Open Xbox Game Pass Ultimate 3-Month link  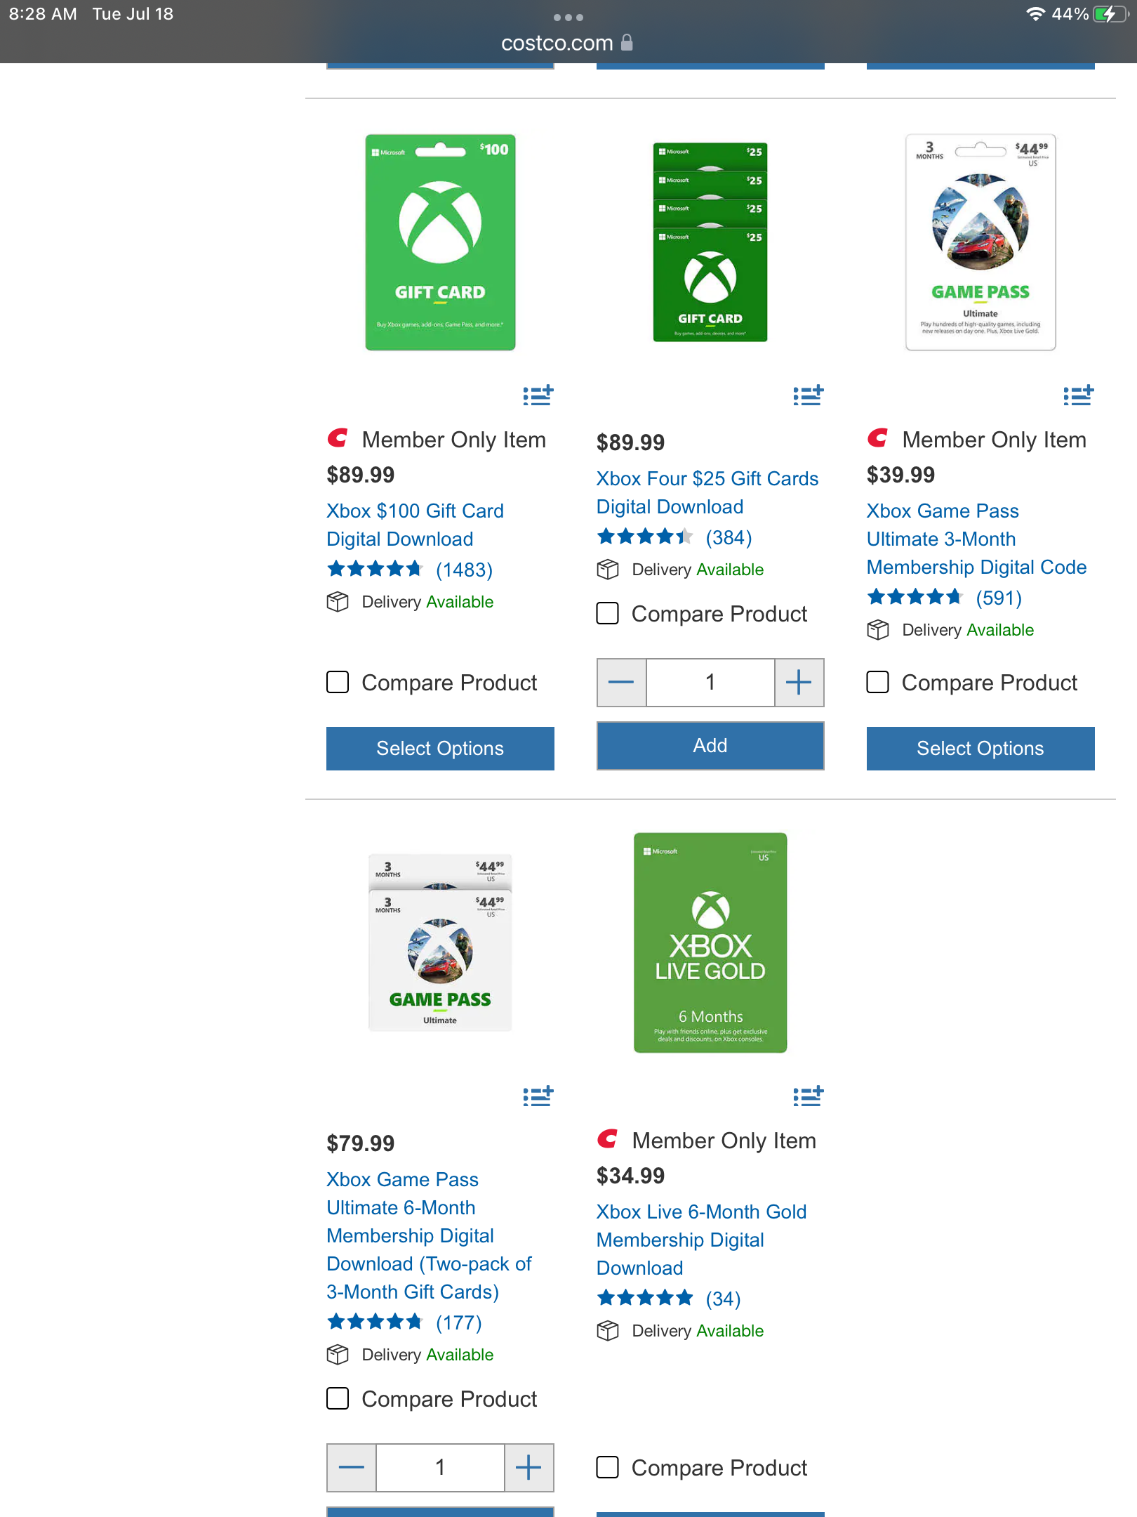point(976,539)
